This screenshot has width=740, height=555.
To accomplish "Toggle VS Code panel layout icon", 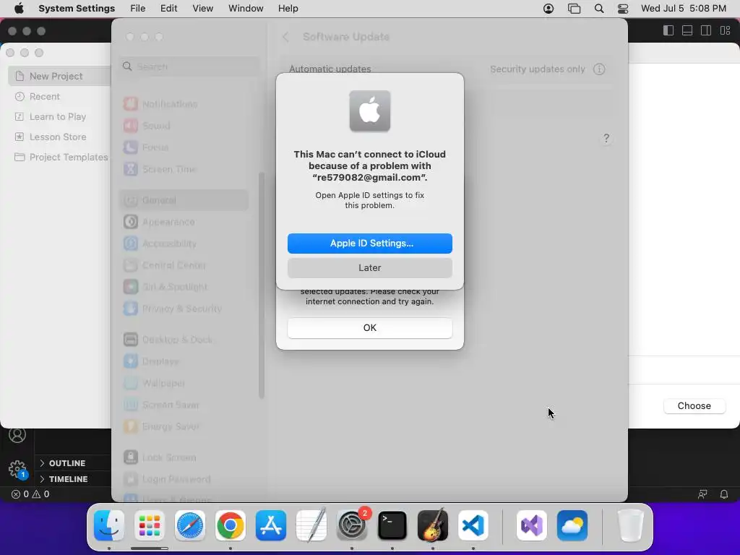I will 687,30.
